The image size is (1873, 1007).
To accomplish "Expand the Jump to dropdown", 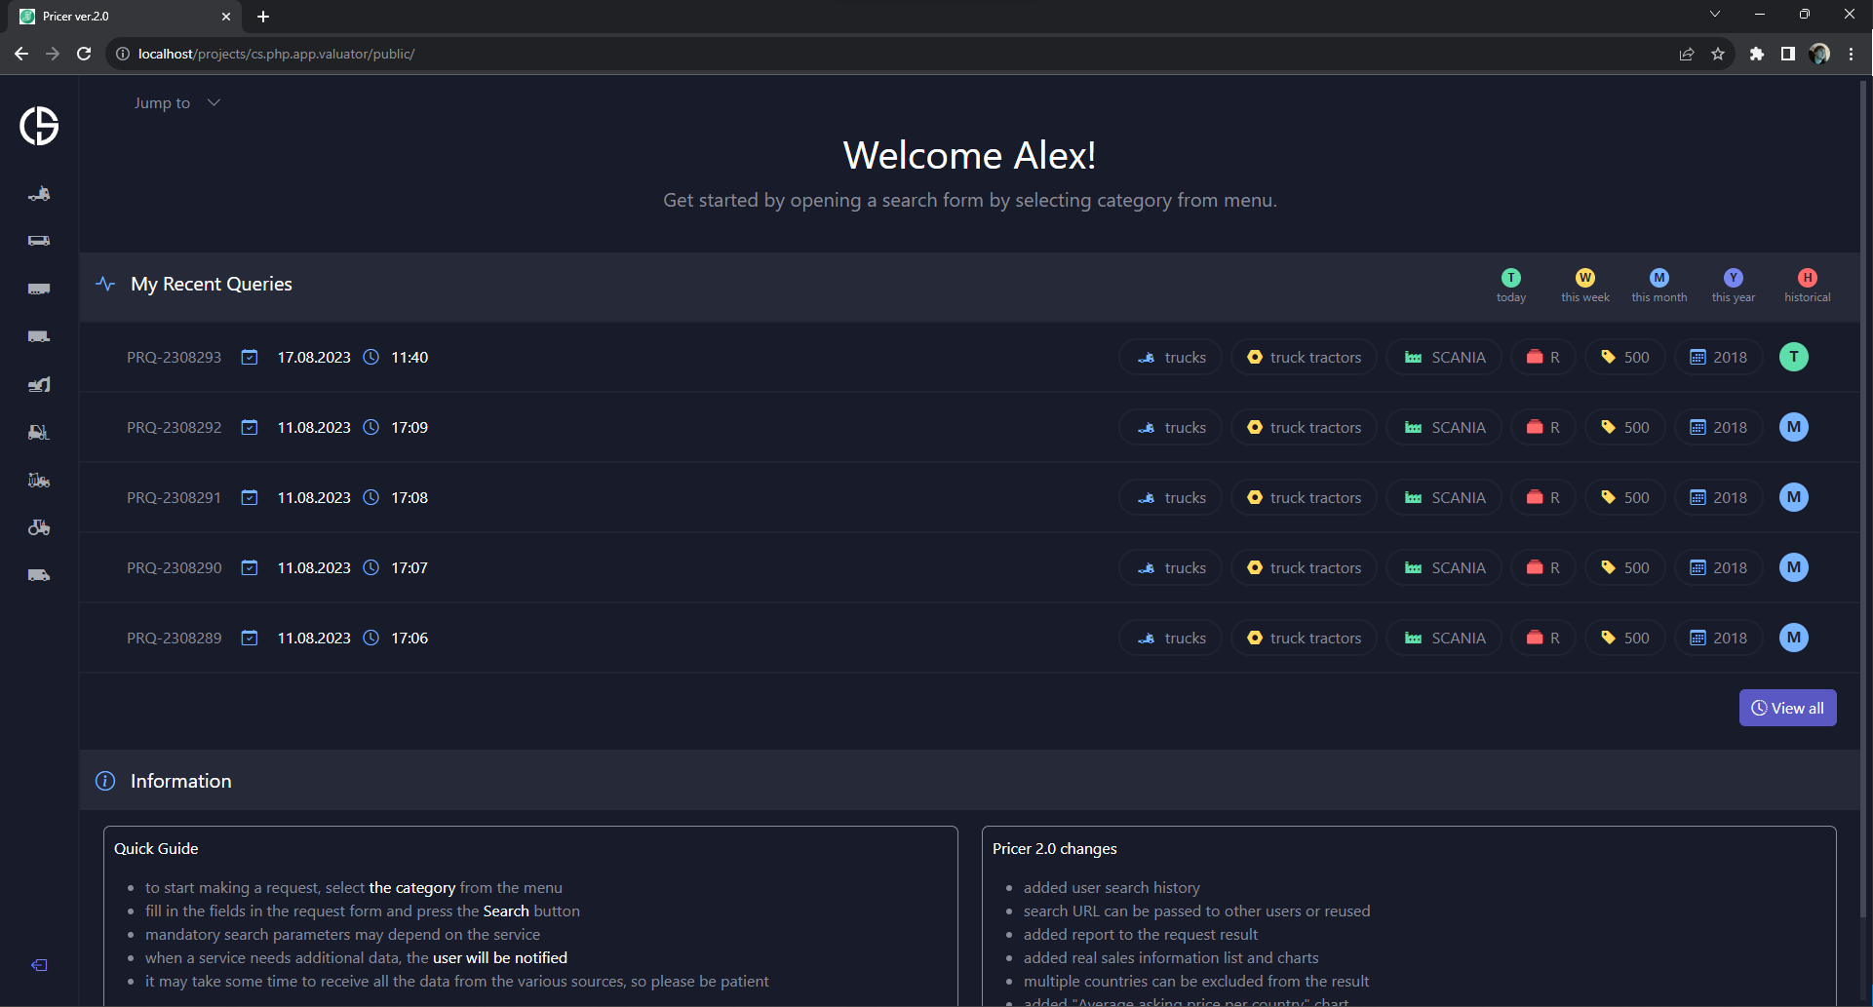I will (x=177, y=103).
